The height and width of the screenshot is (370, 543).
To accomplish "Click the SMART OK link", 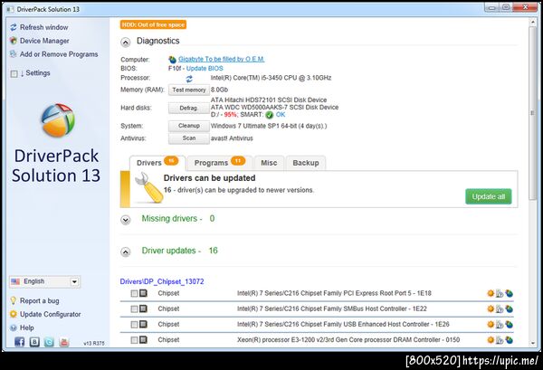I will point(281,115).
